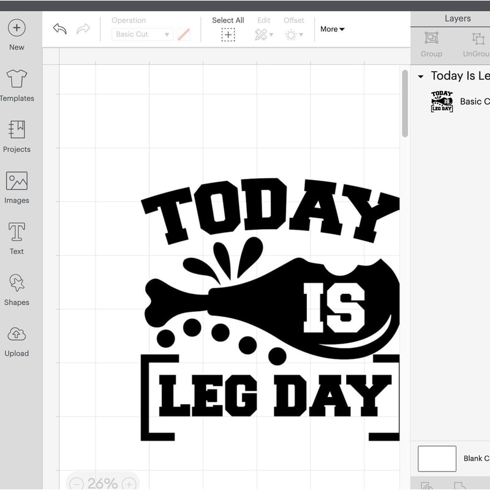The image size is (490, 490).
Task: Open the Offset dropdown
Action: tap(293, 35)
